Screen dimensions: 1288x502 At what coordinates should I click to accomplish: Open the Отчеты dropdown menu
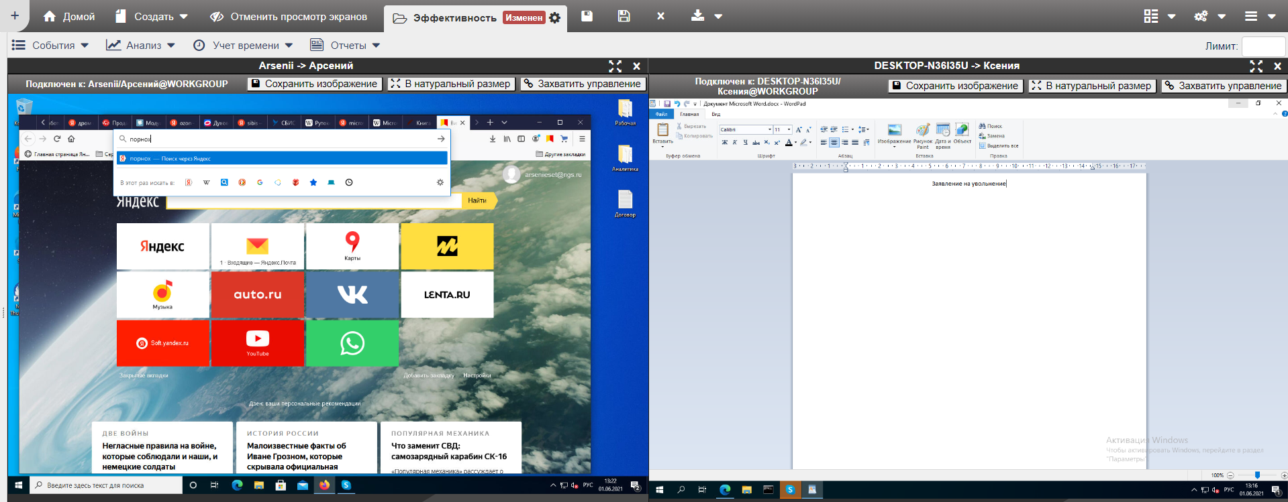345,45
